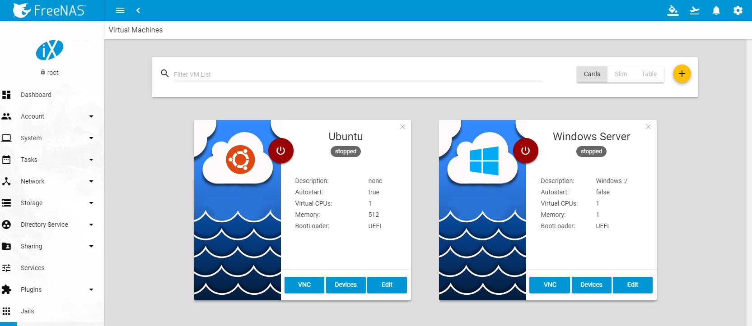Open Devices for the Ubuntu VM
752x326 pixels.
(x=346, y=285)
